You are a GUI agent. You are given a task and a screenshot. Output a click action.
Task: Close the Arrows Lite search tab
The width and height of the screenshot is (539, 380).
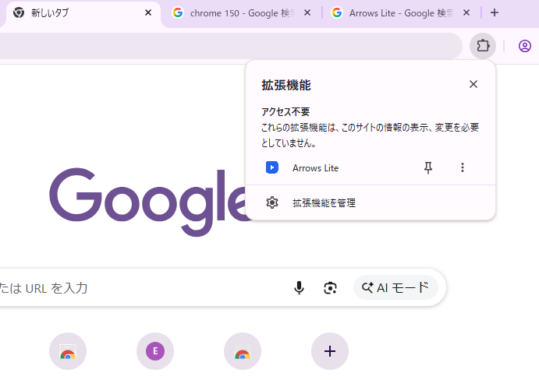point(466,12)
